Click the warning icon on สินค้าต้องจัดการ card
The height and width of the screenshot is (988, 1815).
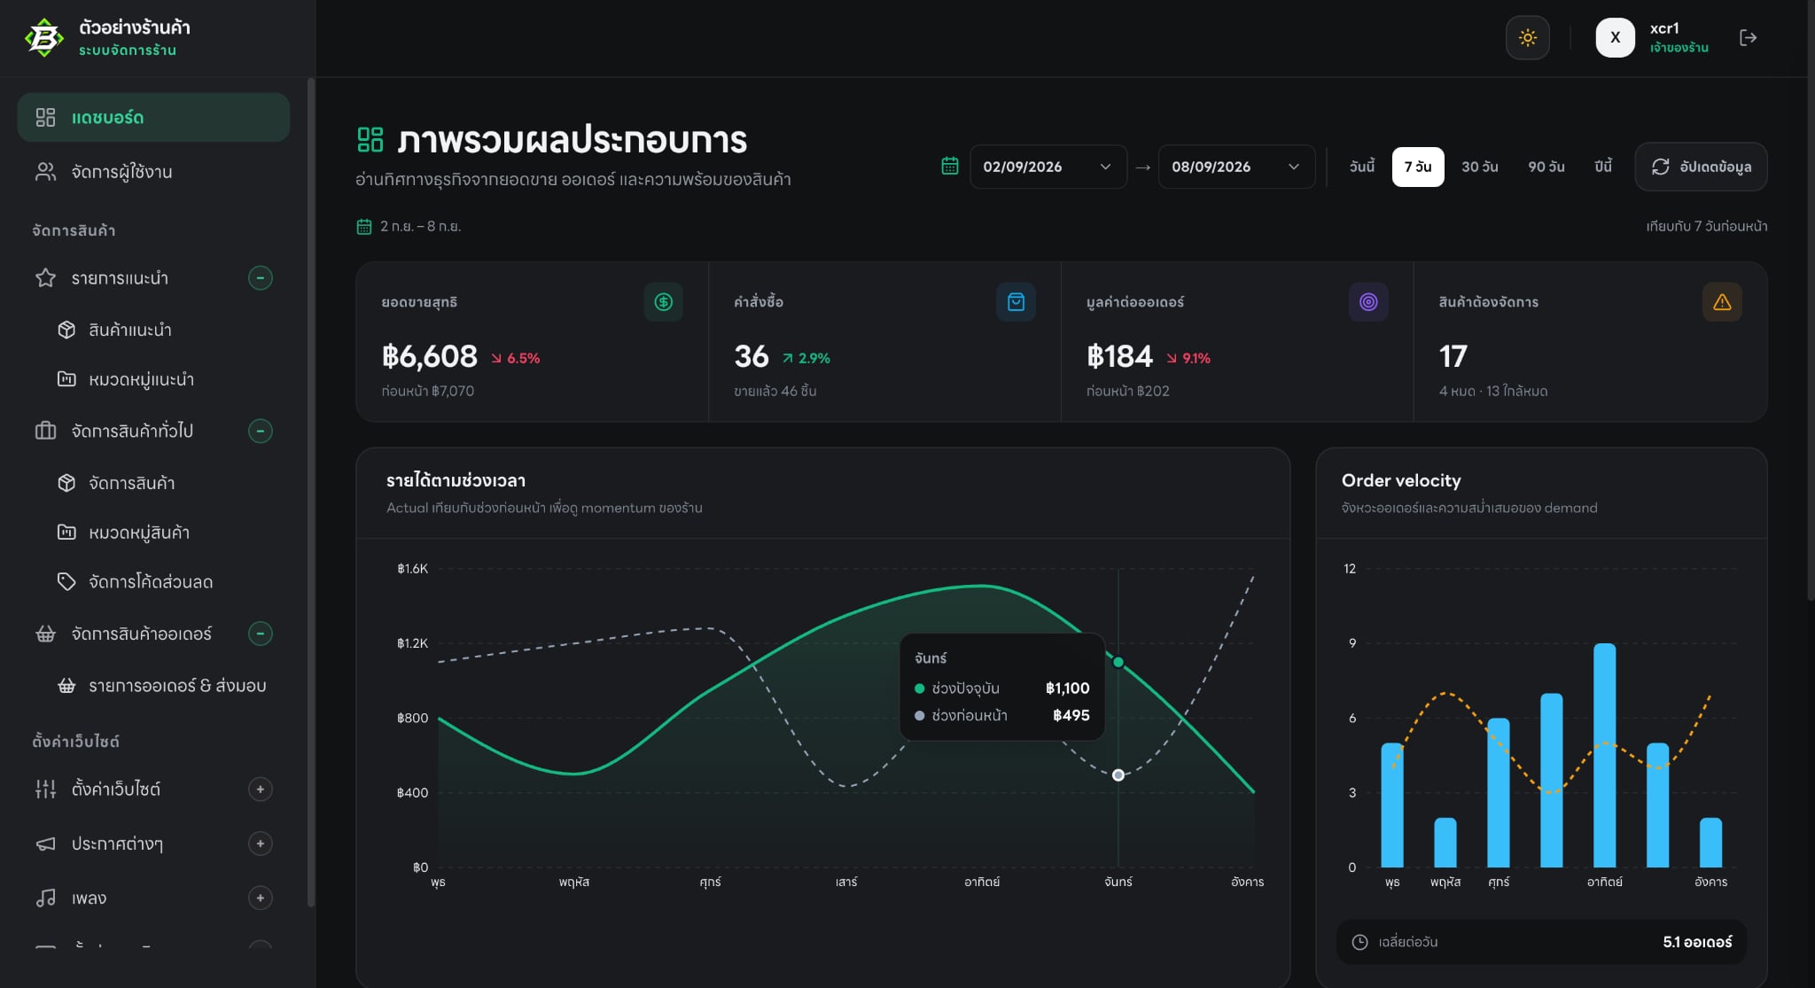pyautogui.click(x=1721, y=302)
